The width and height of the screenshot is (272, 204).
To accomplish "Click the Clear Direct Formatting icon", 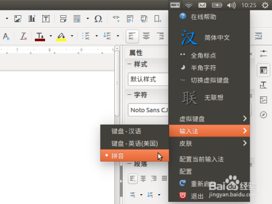I will (x=23, y=36).
